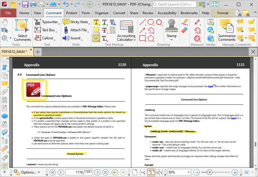Open the Links pane in sidebar
This screenshot has width=258, height=177.
(x=4, y=149)
